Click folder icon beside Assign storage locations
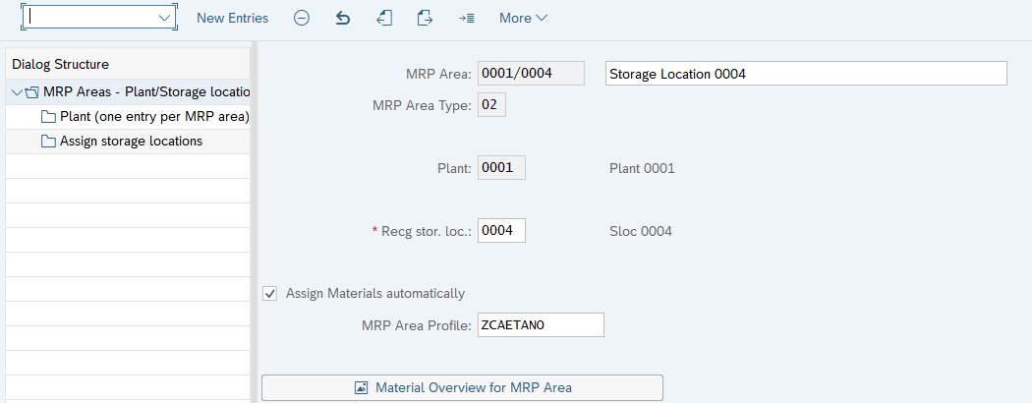 point(48,141)
